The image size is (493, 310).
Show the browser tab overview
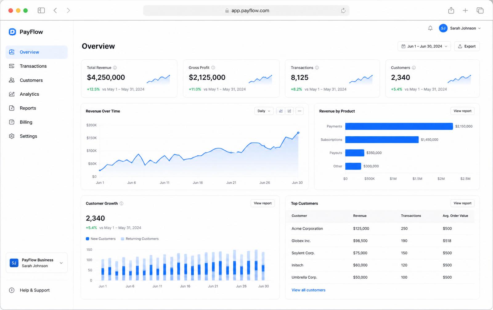pos(480,10)
